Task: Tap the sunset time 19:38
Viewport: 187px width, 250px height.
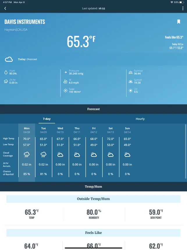Action: click(137, 82)
